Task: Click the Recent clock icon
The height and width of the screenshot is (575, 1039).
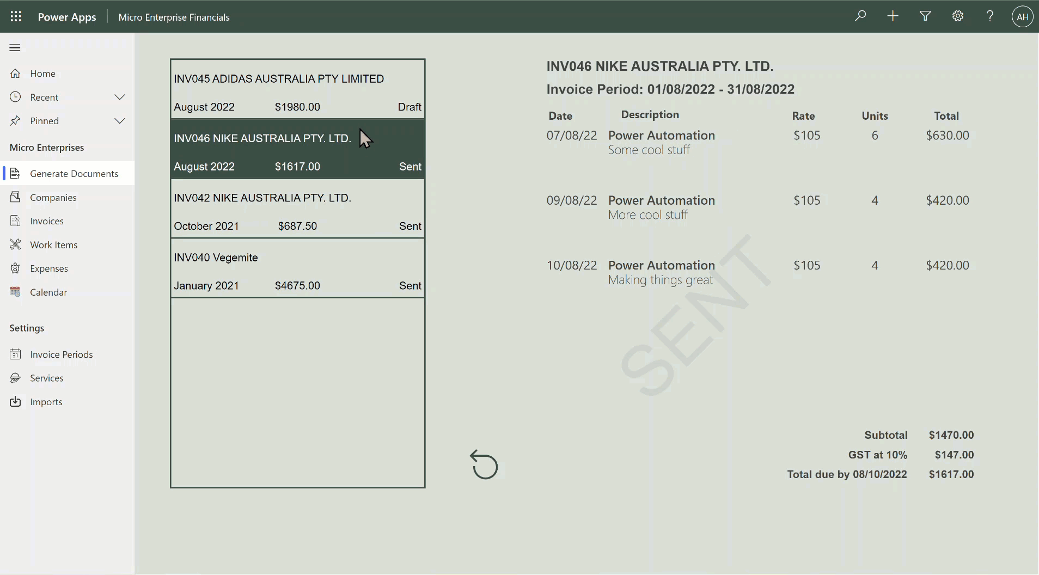Action: pyautogui.click(x=15, y=97)
